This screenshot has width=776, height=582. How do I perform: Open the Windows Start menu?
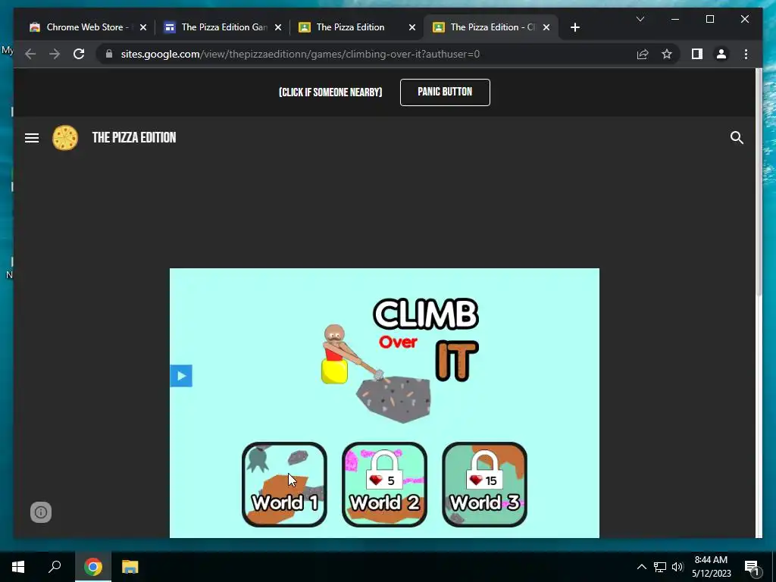pyautogui.click(x=18, y=567)
